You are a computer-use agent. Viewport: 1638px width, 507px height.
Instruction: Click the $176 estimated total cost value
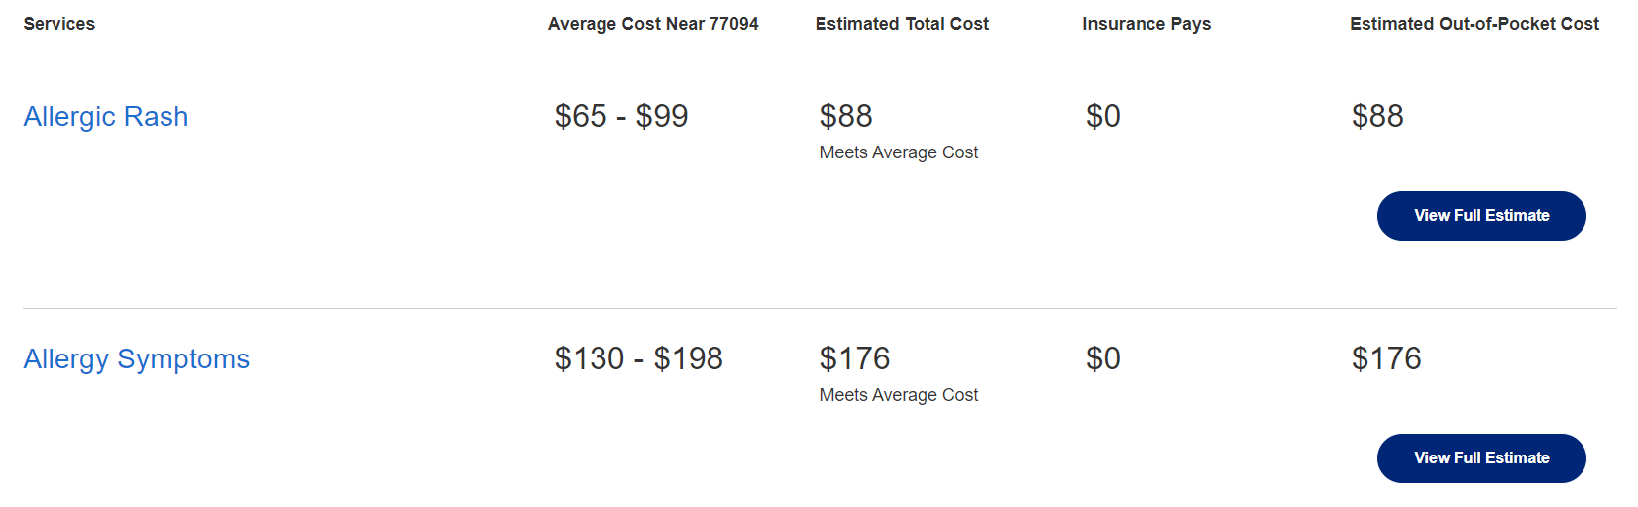(855, 358)
